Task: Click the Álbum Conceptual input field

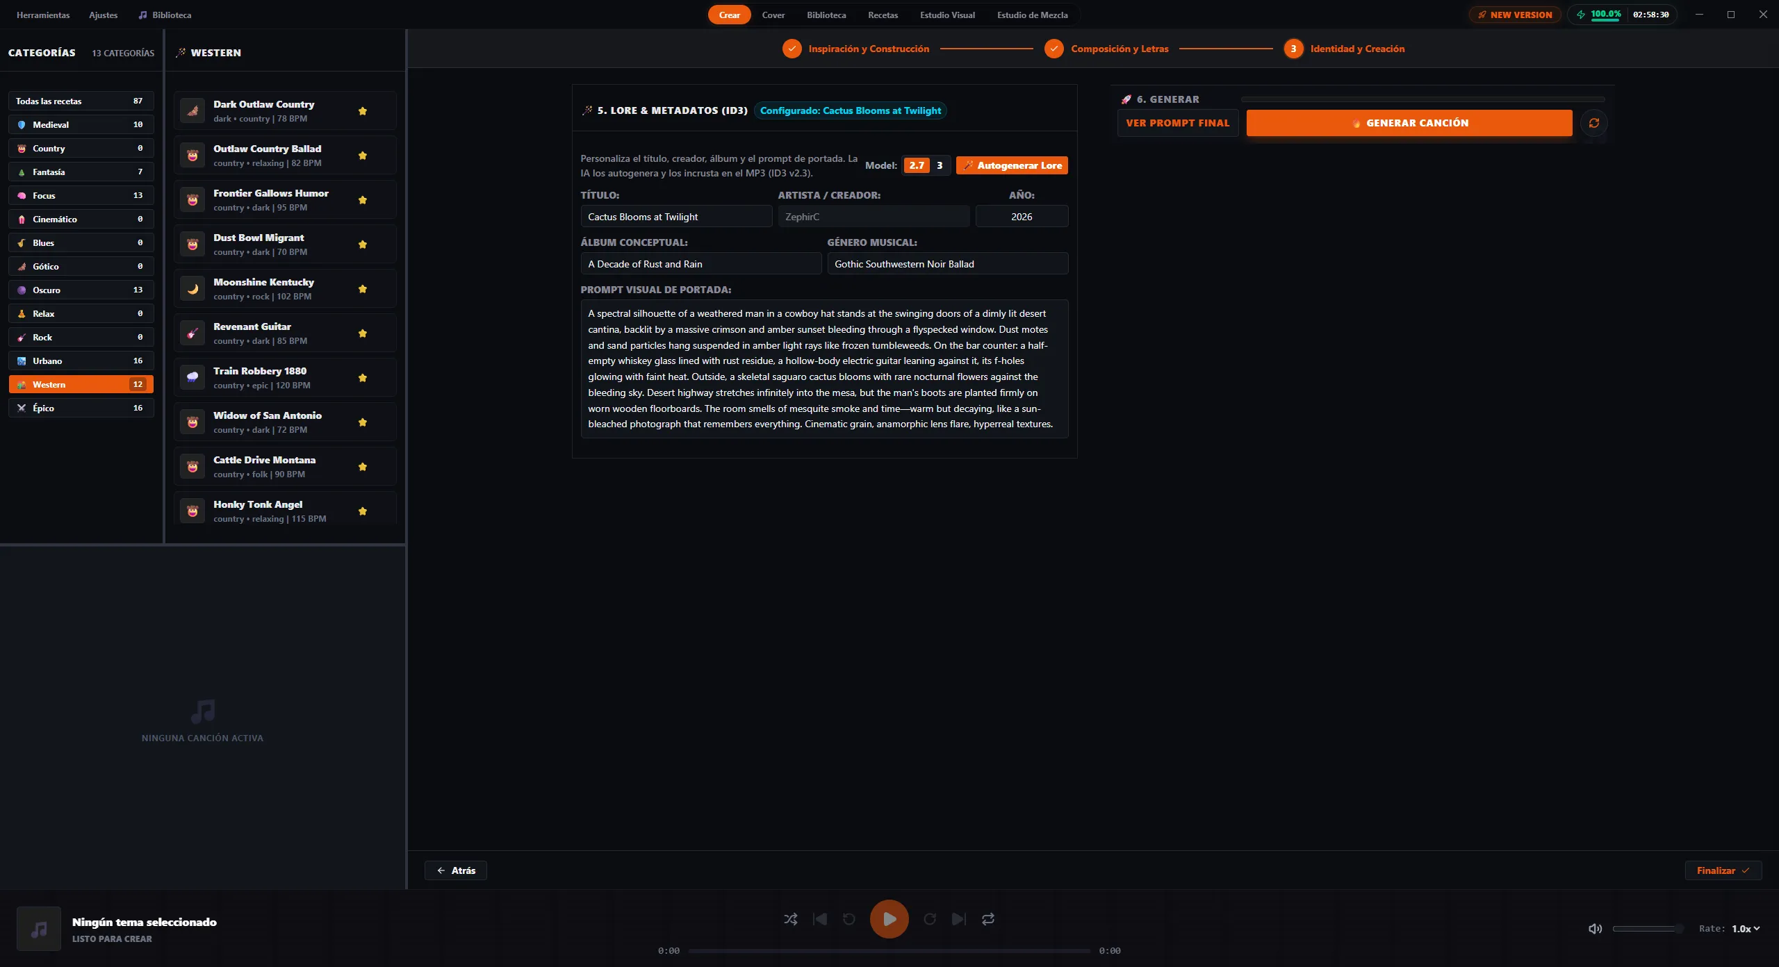Action: click(701, 264)
